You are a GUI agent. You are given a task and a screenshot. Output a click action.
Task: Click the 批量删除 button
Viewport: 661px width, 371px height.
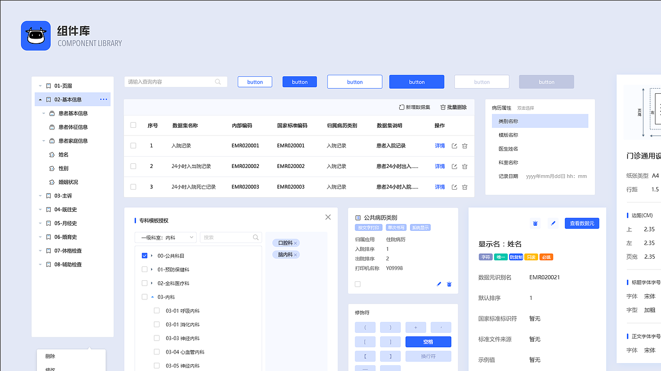[453, 107]
